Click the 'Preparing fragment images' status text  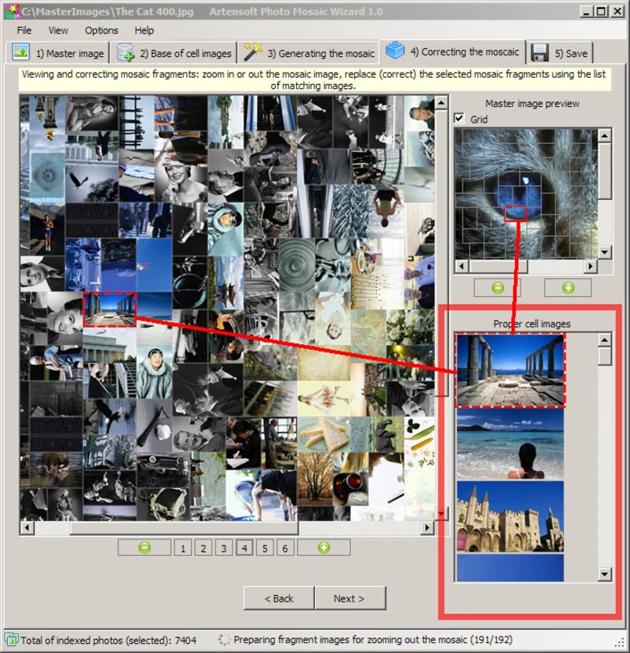click(x=373, y=639)
